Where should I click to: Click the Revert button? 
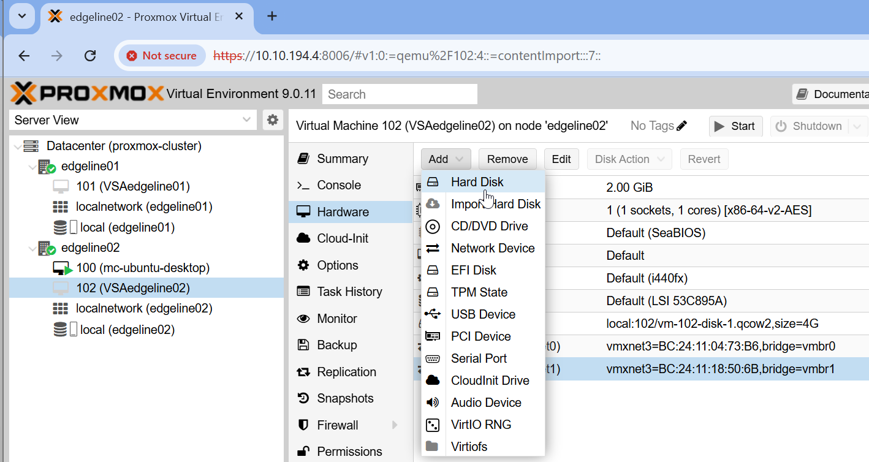704,159
